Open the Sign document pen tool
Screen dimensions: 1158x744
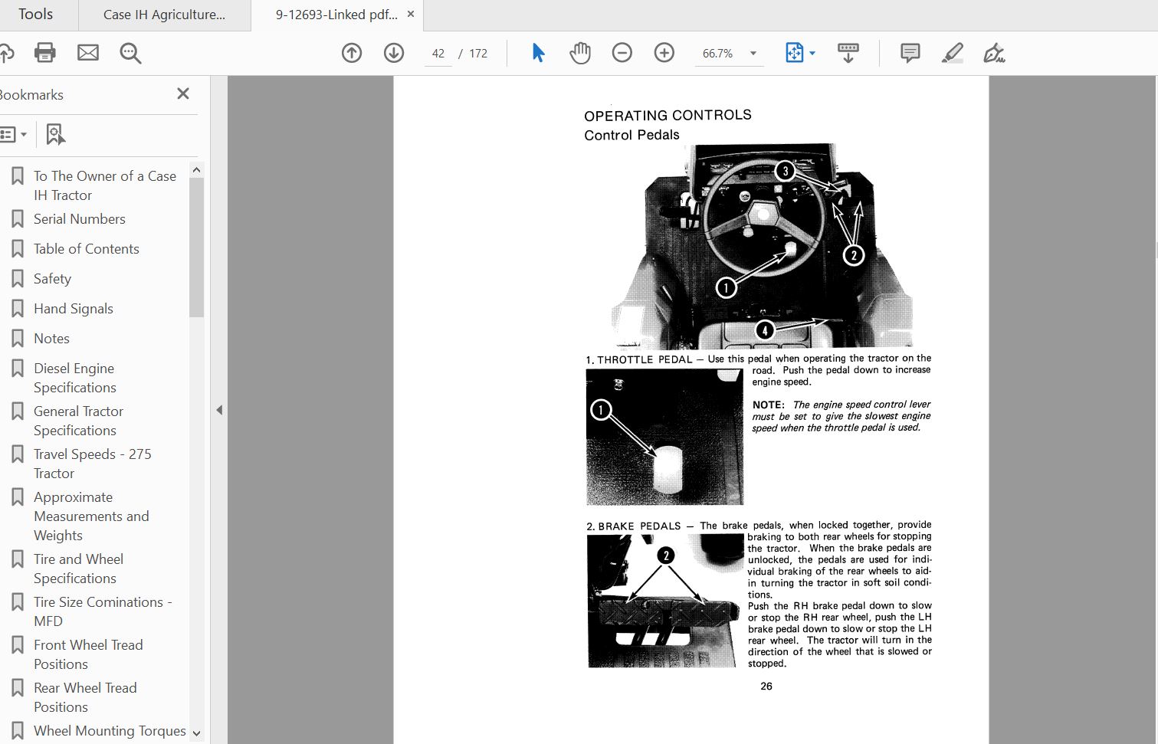(x=994, y=53)
